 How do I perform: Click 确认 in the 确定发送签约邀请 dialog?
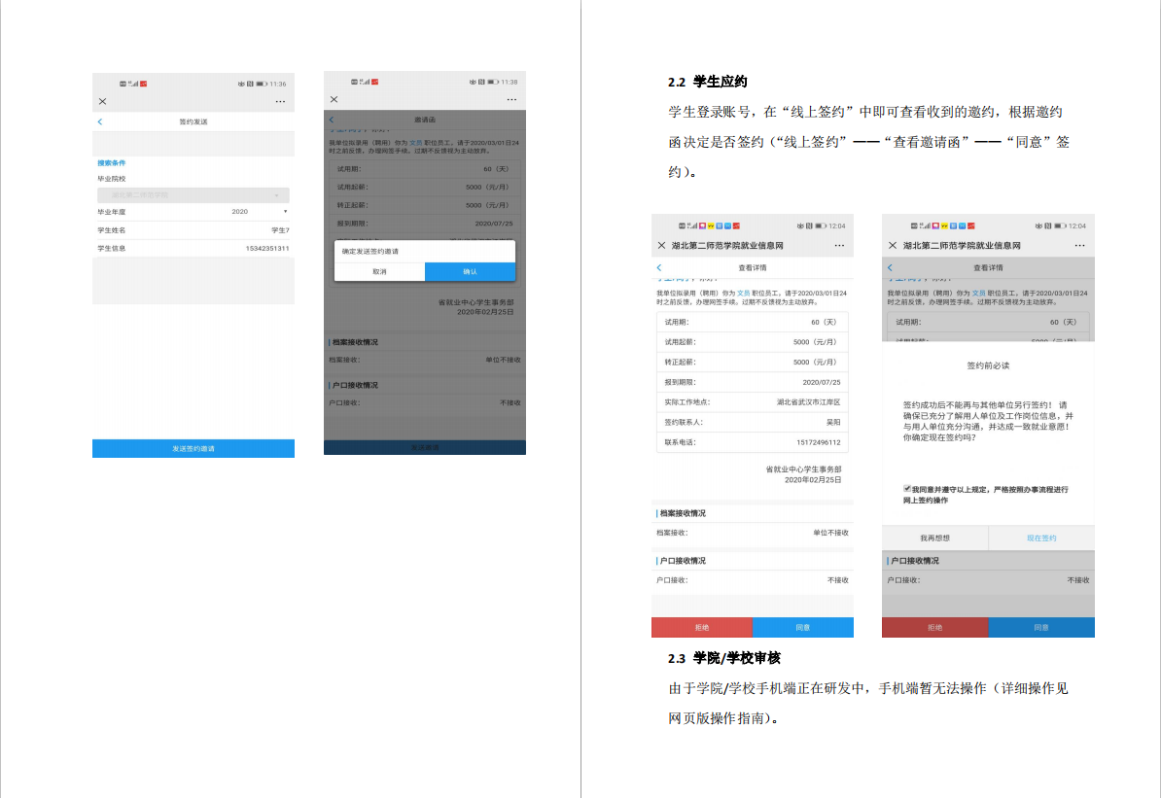click(471, 272)
